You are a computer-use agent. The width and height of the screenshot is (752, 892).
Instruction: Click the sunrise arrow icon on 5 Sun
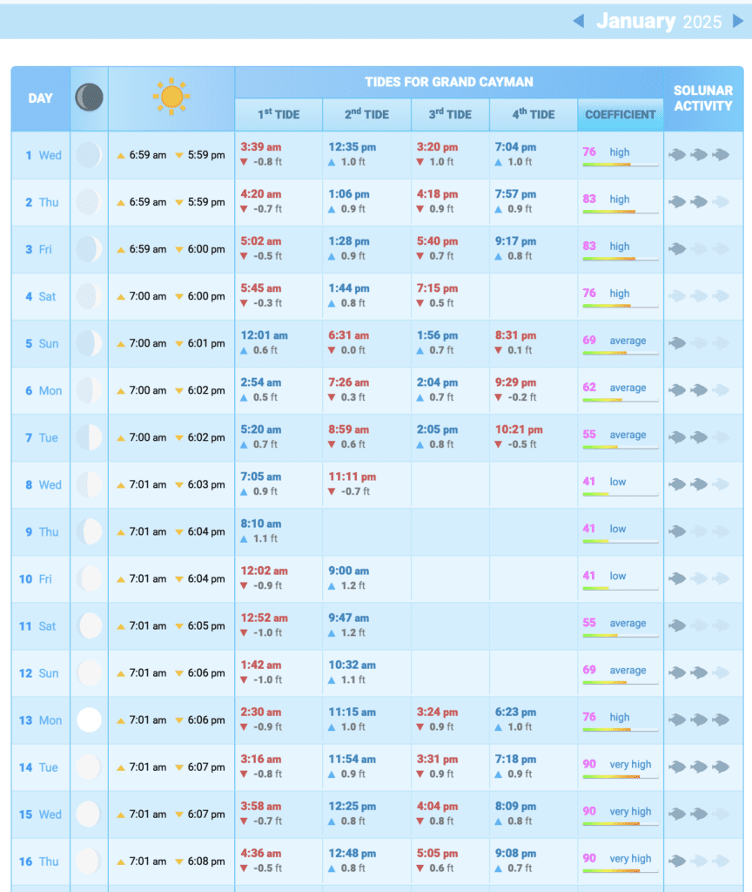pyautogui.click(x=121, y=343)
